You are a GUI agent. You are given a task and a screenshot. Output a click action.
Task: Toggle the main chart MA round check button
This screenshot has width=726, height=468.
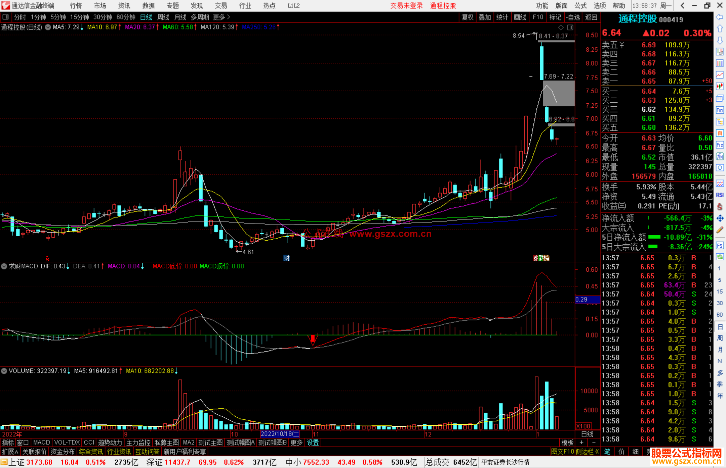click(48, 27)
